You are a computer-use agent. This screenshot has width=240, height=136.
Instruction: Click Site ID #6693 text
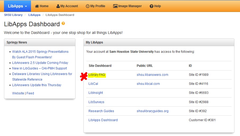click(198, 93)
